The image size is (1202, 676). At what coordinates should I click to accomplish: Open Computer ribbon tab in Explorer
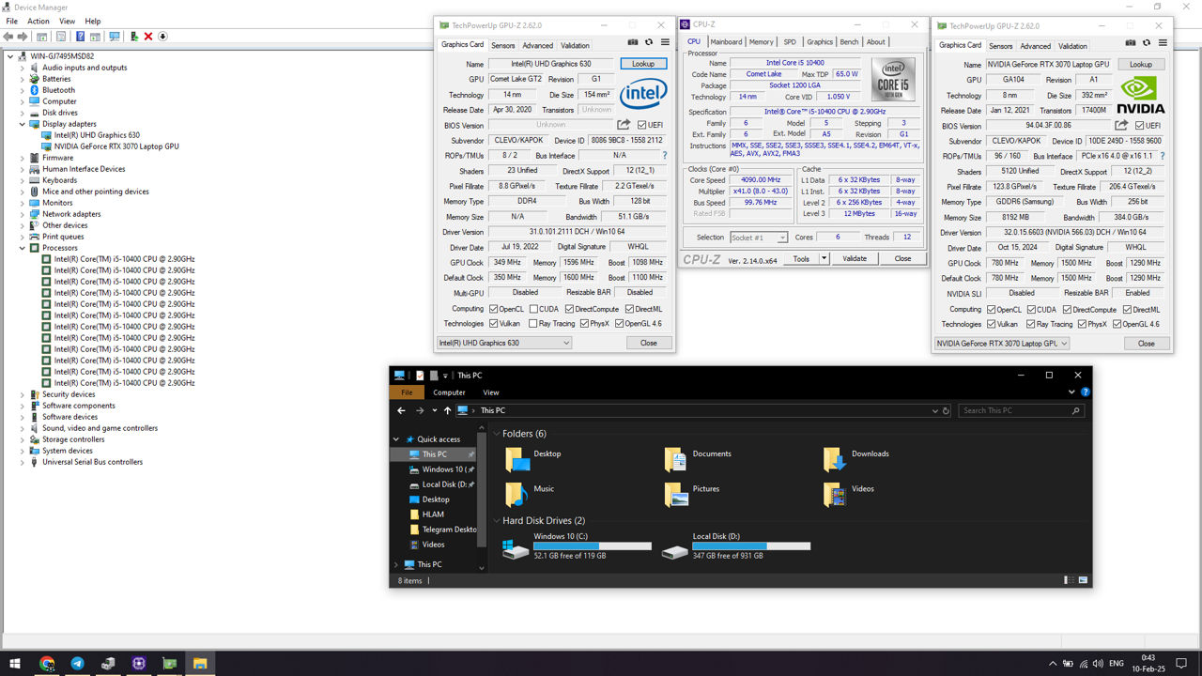449,392
